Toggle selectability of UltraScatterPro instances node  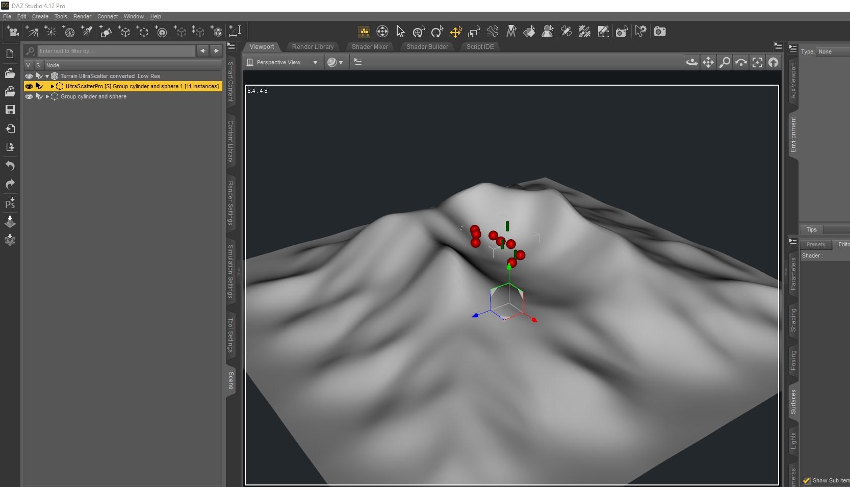pos(39,86)
